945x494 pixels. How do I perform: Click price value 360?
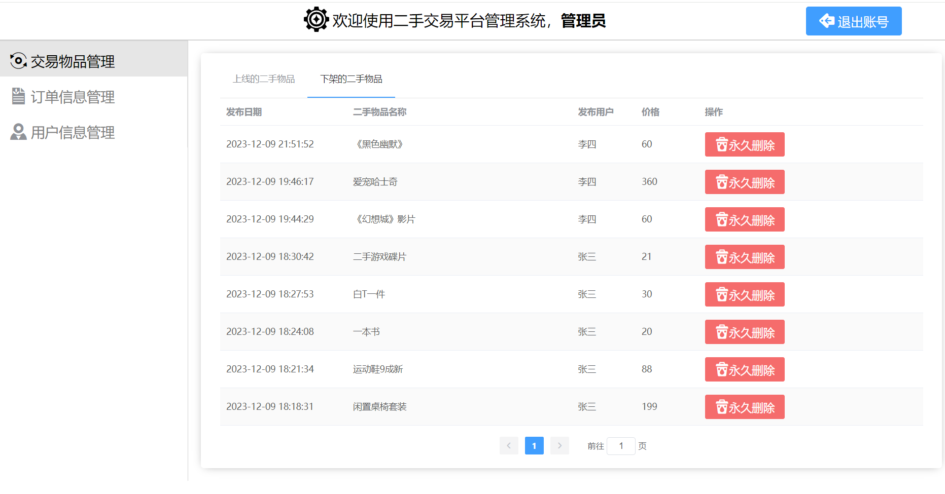(x=649, y=182)
